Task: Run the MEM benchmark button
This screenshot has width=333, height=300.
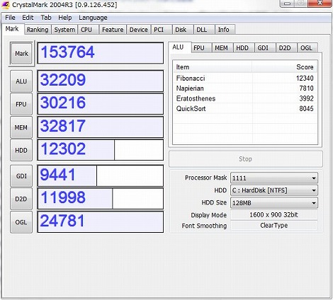Action: point(21,127)
